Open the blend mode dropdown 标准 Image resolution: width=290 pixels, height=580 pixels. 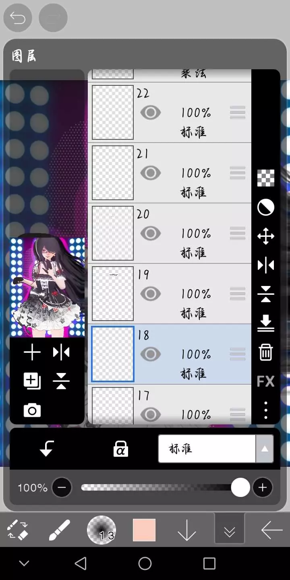207,449
